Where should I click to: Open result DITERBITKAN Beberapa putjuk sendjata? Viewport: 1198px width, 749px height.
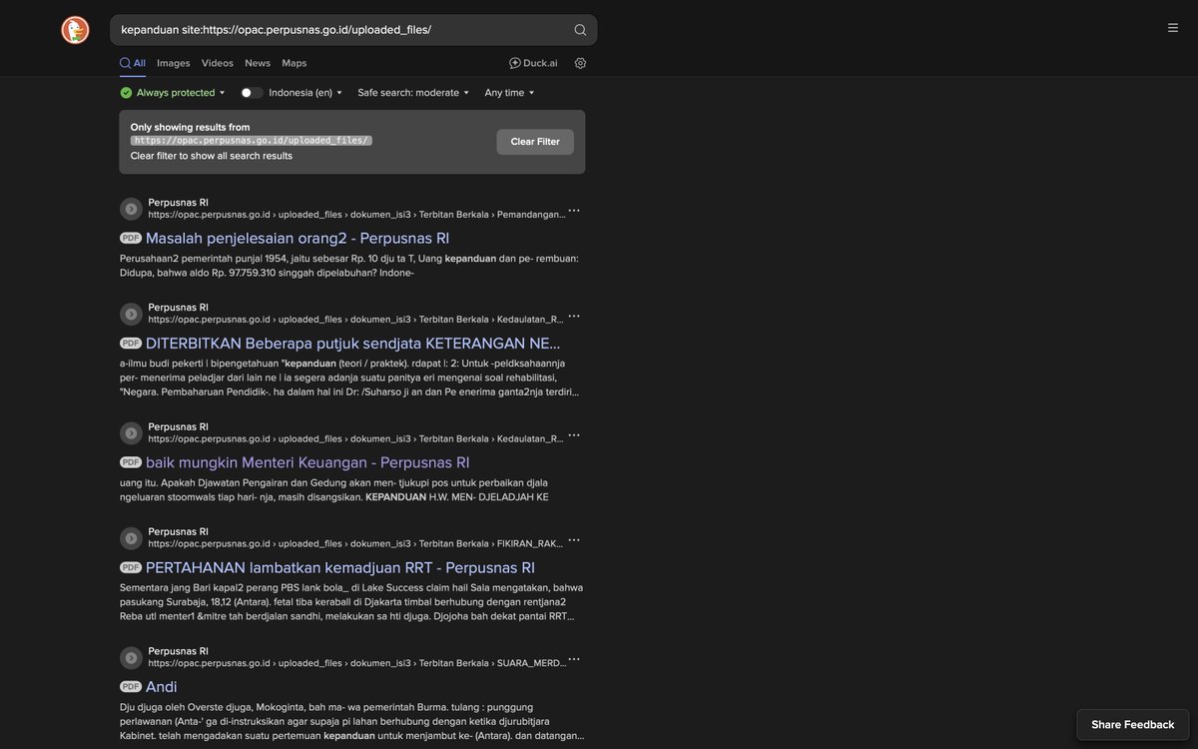(x=353, y=343)
